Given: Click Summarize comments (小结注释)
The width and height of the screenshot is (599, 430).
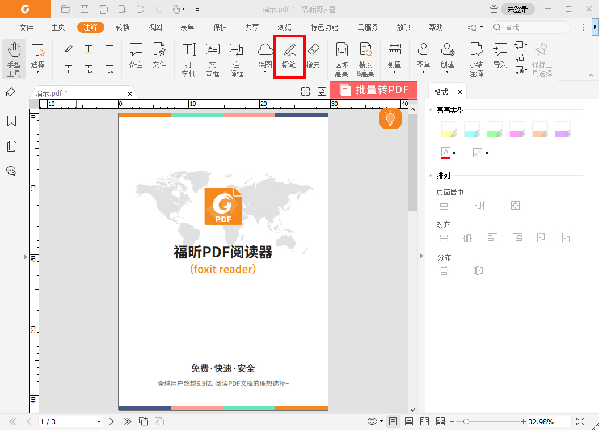Looking at the screenshot, I should [476, 59].
